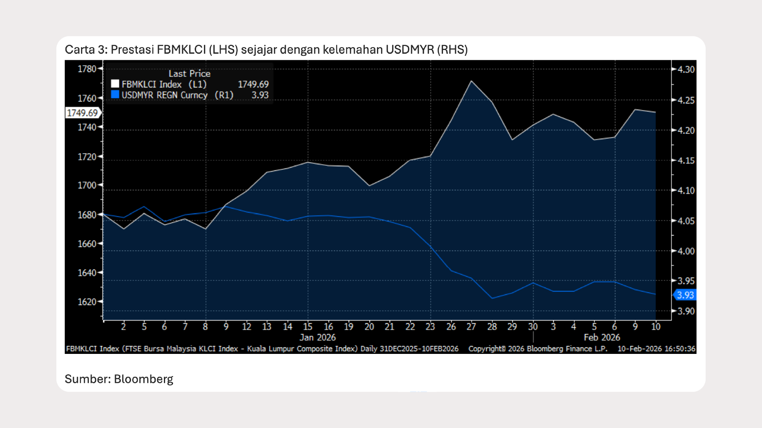Click the Sumber: Bloomberg source link
This screenshot has width=762, height=428.
coord(119,379)
